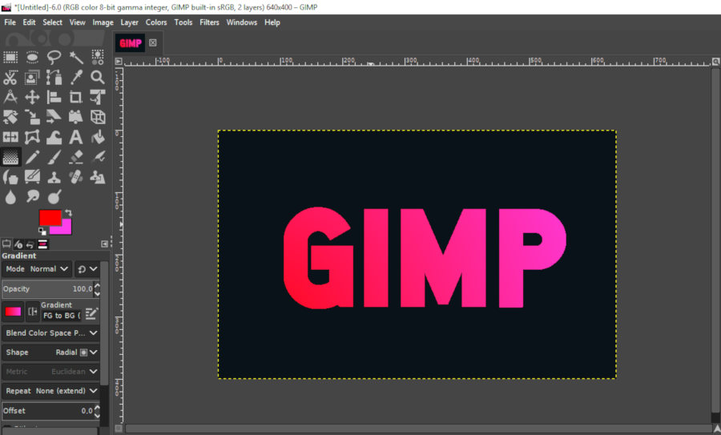The image size is (721, 435).
Task: Select the Foreground Select tool
Action: point(32,77)
